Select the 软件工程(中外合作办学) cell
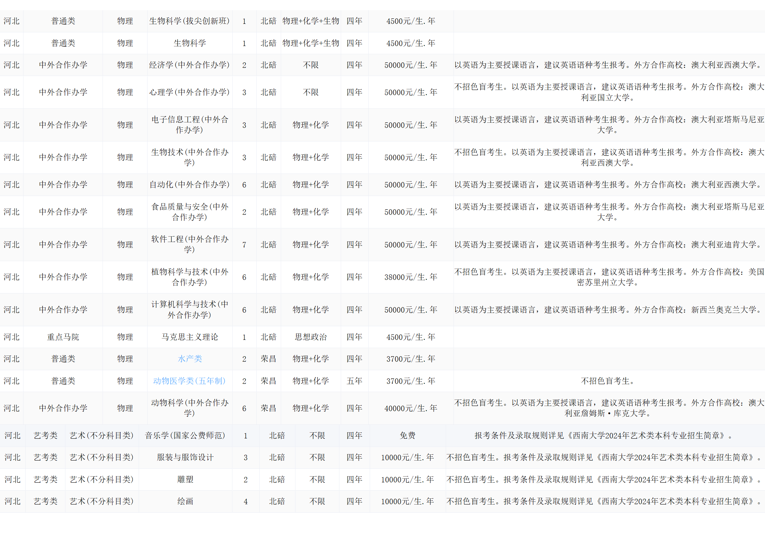 click(189, 244)
